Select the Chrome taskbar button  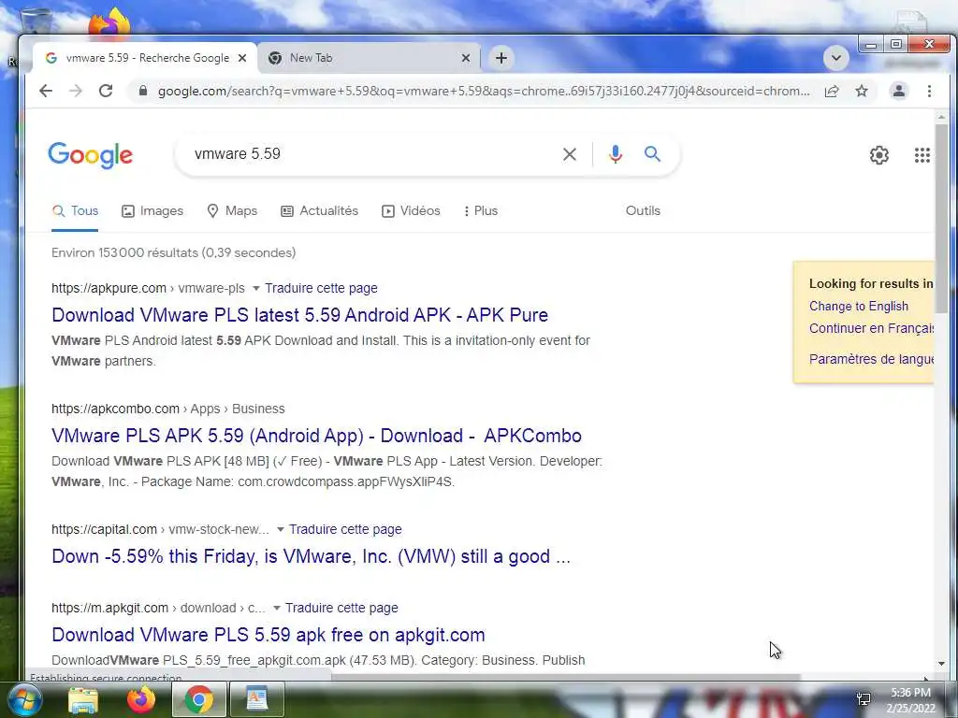198,699
